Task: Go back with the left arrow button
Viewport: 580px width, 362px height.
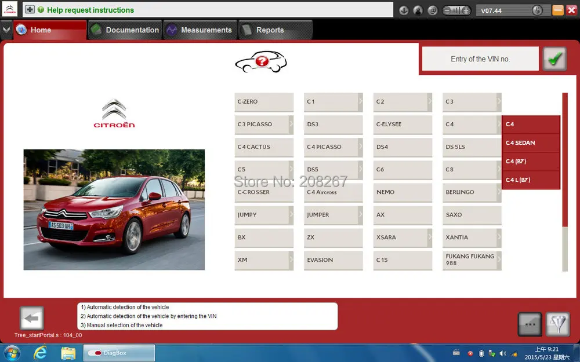Action: 32,318
